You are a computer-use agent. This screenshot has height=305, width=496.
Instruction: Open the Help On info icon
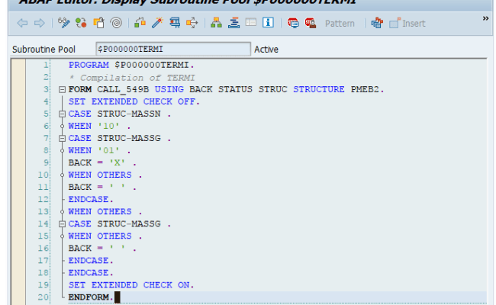[268, 23]
